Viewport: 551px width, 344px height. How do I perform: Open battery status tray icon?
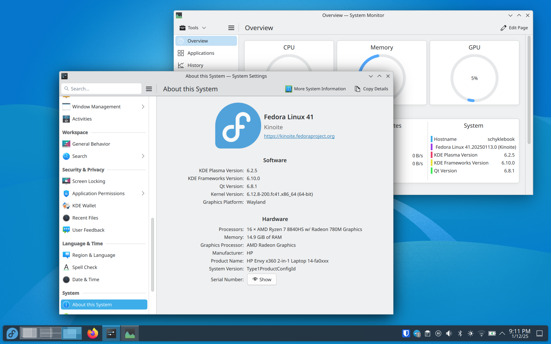point(492,333)
